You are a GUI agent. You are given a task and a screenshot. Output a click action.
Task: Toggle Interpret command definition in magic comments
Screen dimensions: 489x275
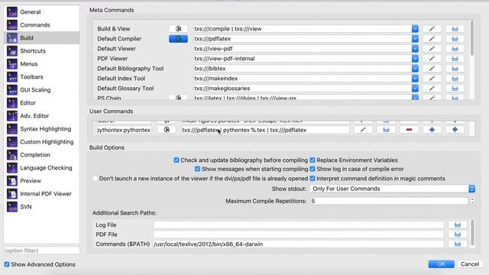(x=313, y=178)
